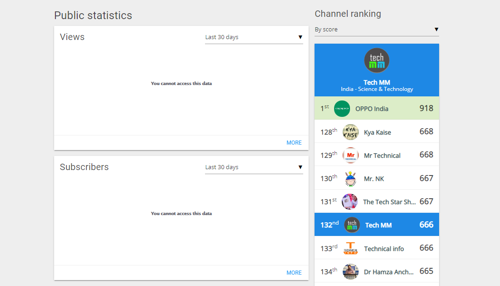
Task: Click the Views card heading
Action: 72,37
